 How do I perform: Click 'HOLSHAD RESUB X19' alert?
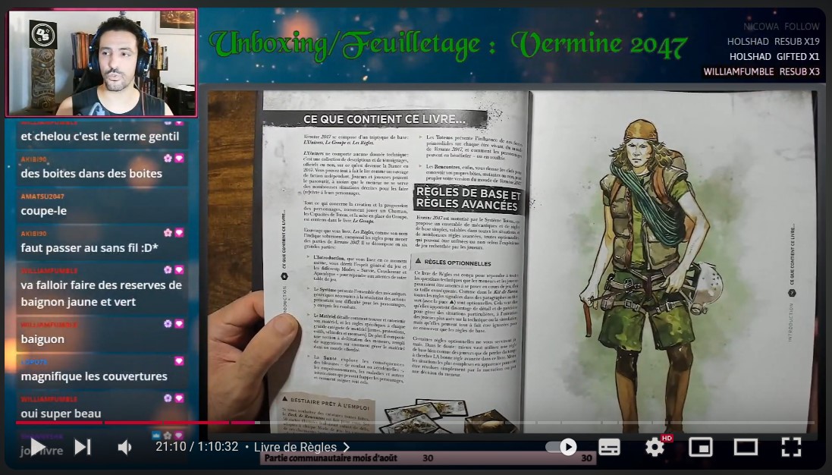point(773,42)
